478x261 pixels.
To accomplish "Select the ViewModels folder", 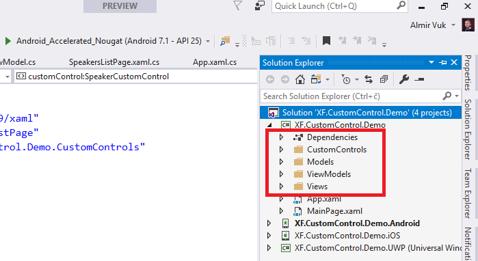I will coord(329,174).
